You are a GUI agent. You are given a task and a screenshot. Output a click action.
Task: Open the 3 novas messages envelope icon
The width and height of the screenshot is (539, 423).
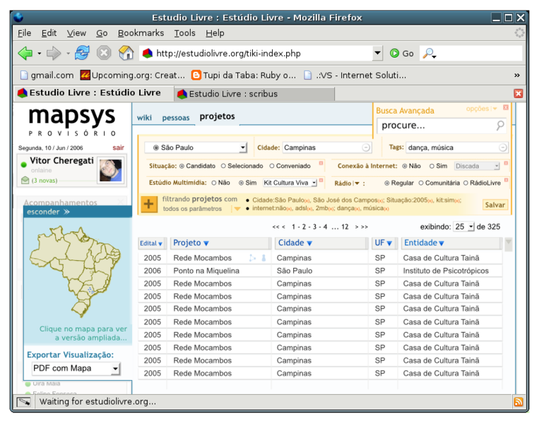pyautogui.click(x=25, y=180)
